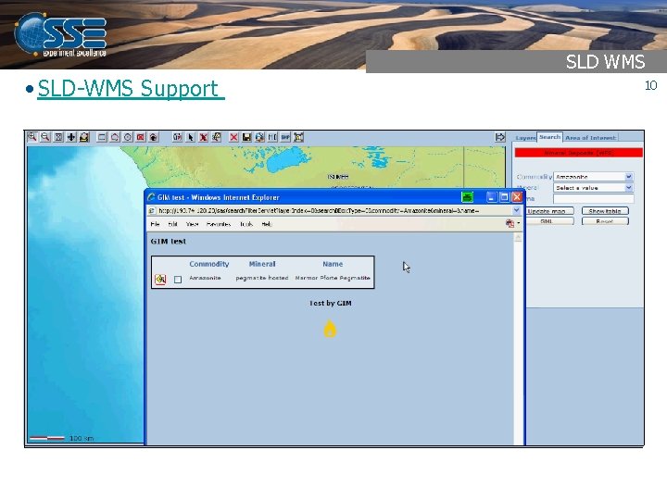Image resolution: width=667 pixels, height=500 pixels.
Task: Choose the rectangle selection tool
Action: coord(102,137)
